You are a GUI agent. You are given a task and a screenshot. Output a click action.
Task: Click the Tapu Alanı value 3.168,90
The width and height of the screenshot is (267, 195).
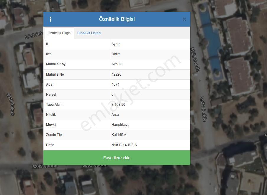(118, 105)
